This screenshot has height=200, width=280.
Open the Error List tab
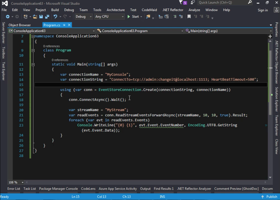pos(14,188)
